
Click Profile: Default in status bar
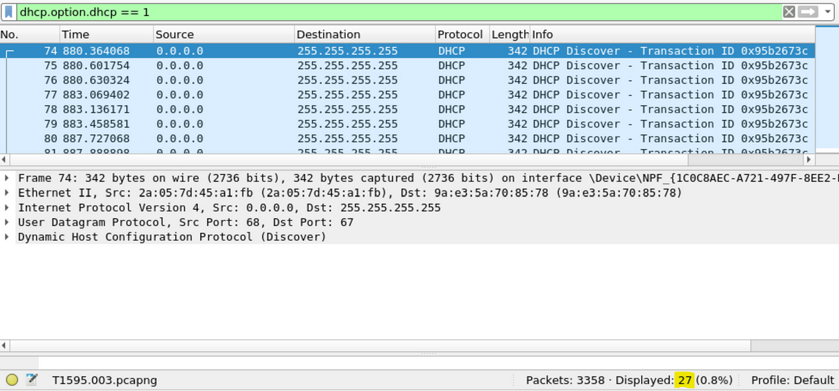click(x=792, y=380)
